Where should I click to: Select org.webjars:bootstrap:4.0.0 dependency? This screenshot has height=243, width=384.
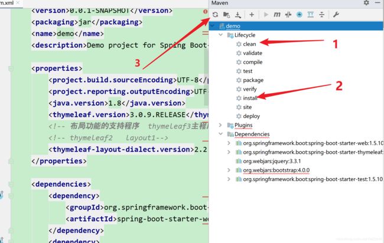tap(276, 170)
